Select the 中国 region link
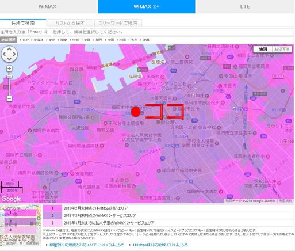 (x=110, y=40)
